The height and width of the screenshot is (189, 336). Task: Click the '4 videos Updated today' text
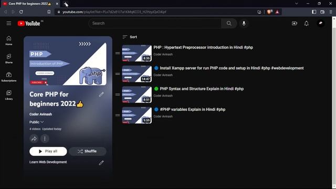coord(46,129)
